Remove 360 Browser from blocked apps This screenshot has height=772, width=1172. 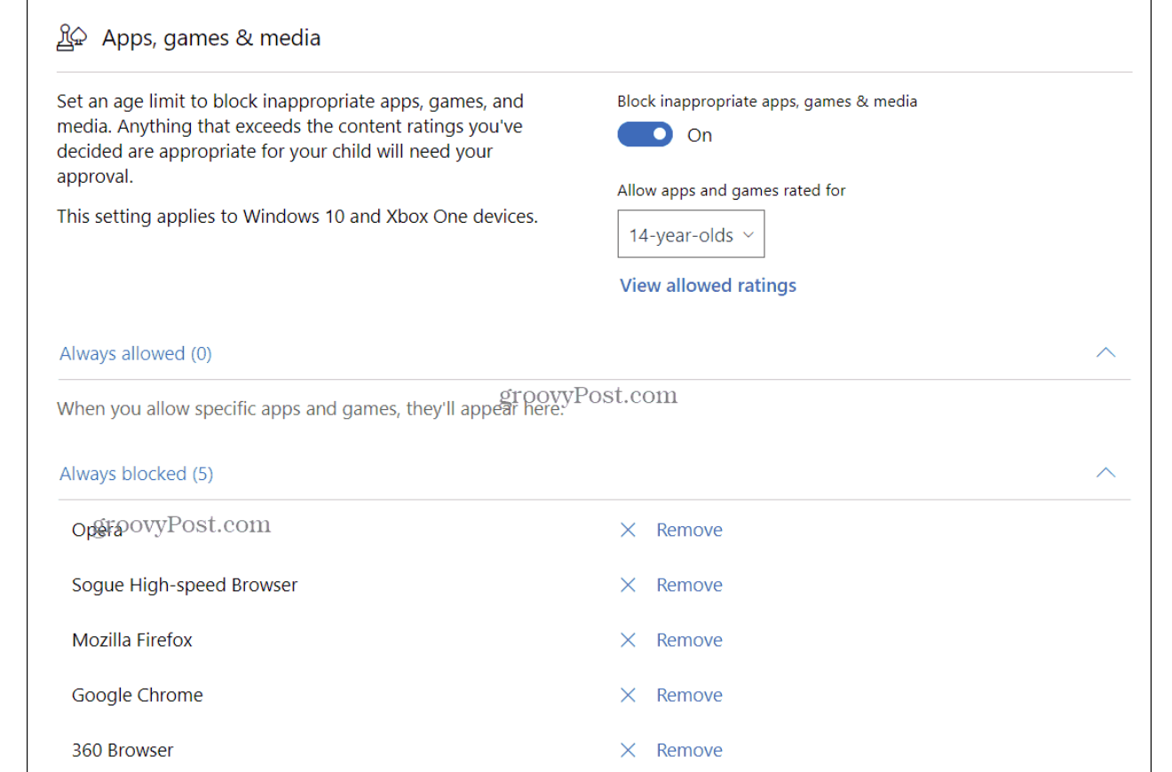click(689, 750)
